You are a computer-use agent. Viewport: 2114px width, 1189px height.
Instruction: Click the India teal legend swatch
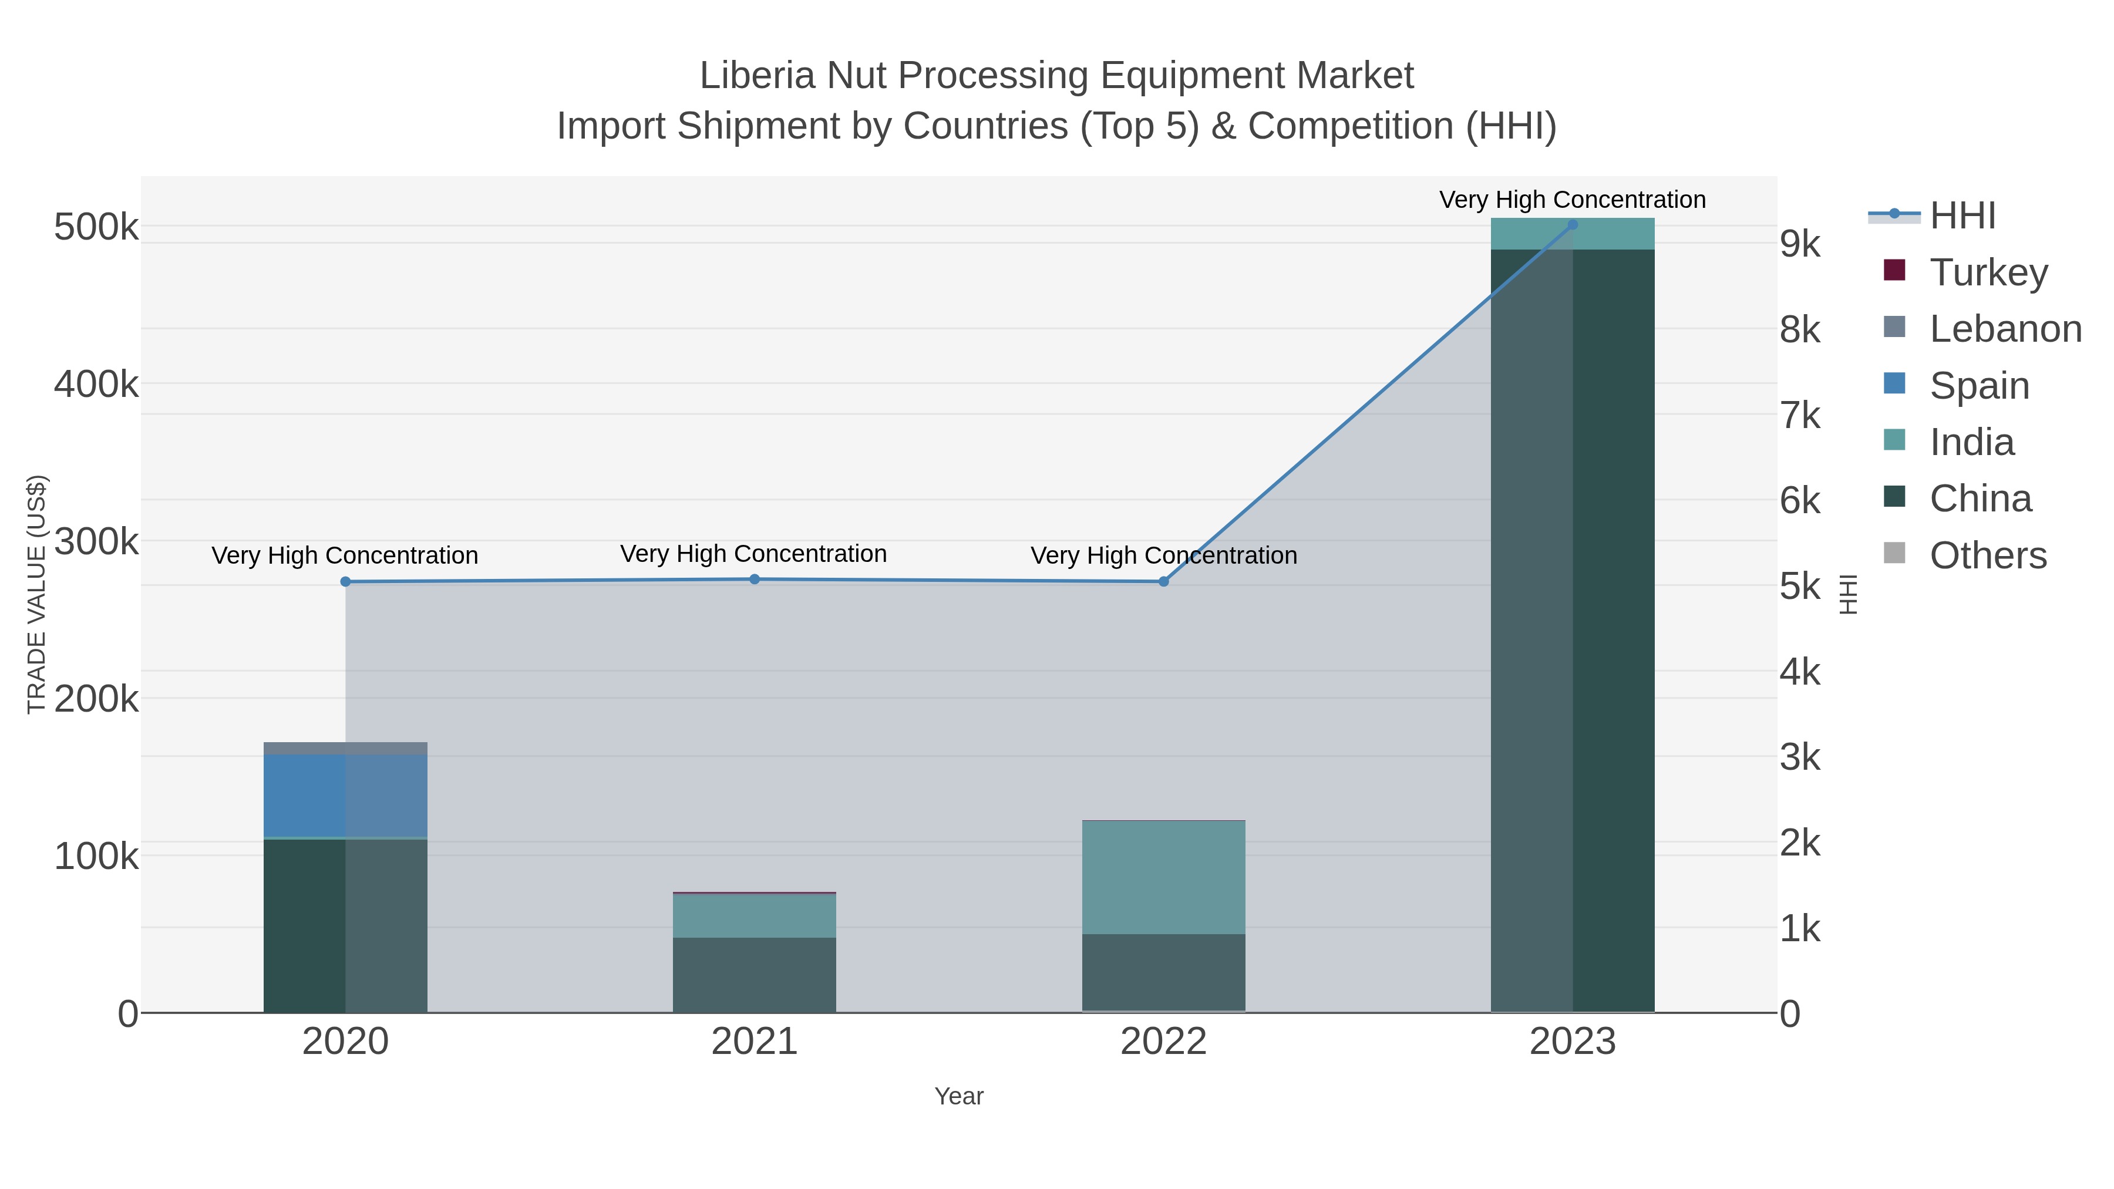coord(1894,440)
